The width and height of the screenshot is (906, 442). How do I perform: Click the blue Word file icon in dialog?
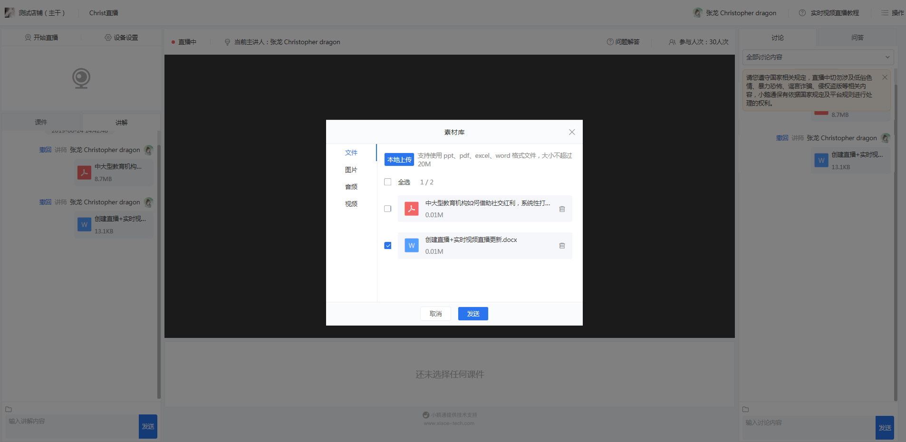411,245
